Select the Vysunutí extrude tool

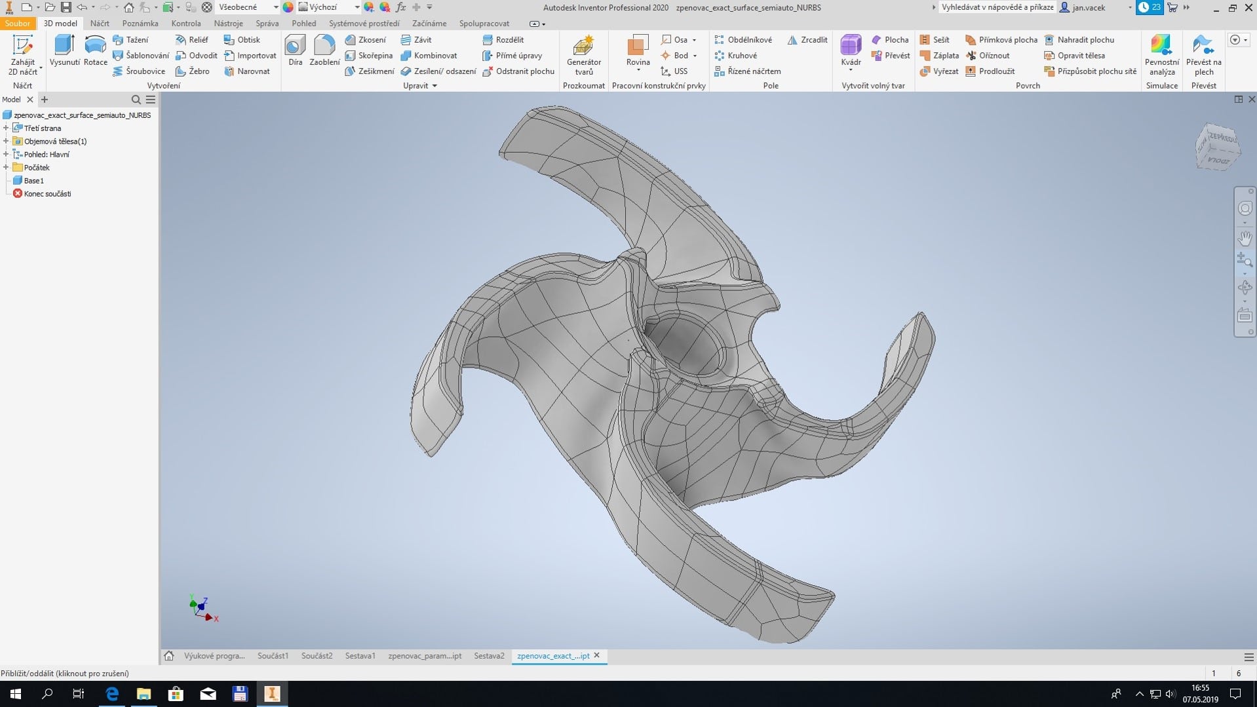(x=64, y=51)
